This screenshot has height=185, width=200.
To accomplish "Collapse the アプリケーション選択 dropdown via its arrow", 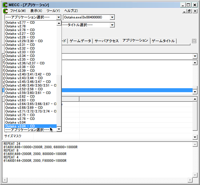I will coord(59,17).
